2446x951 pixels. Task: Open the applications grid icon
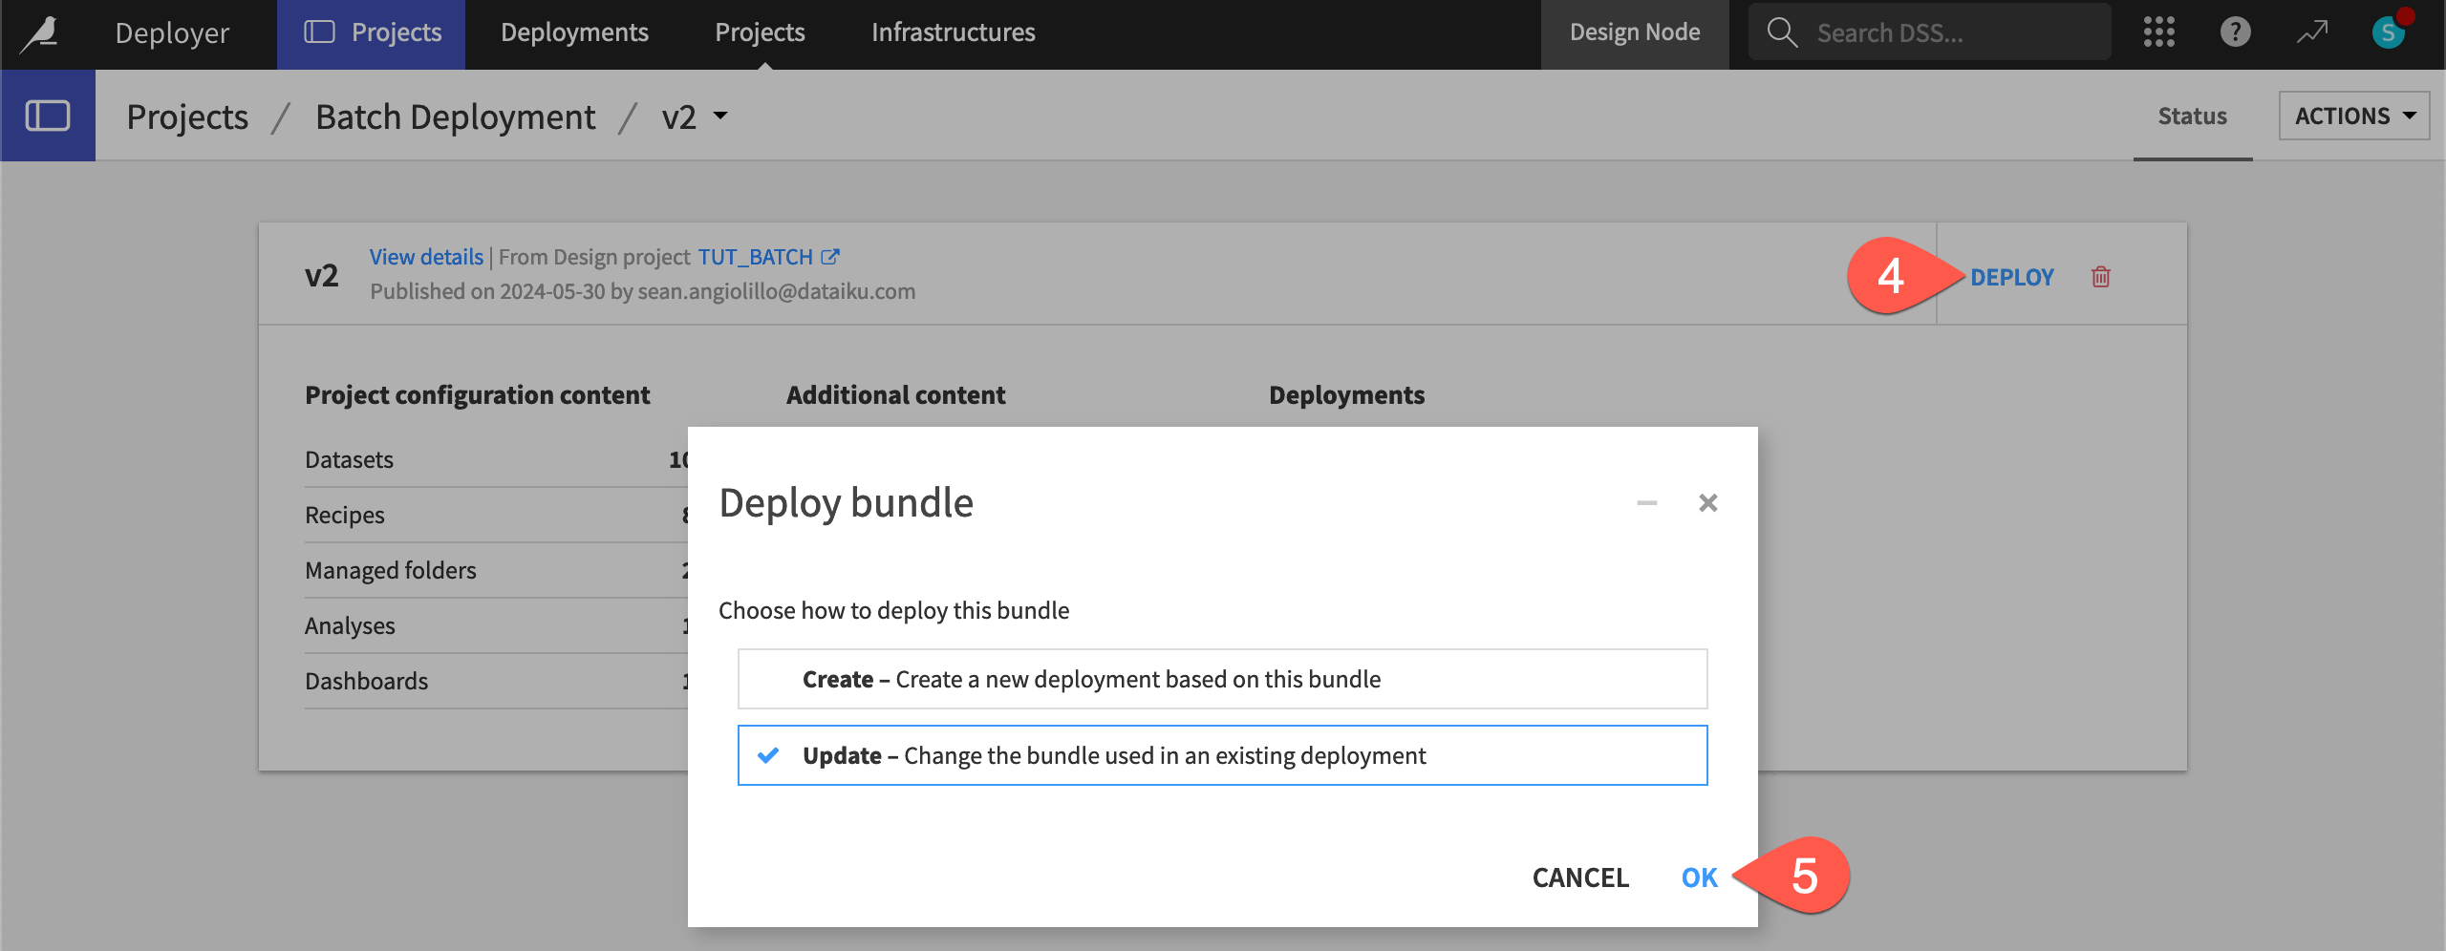2159,32
